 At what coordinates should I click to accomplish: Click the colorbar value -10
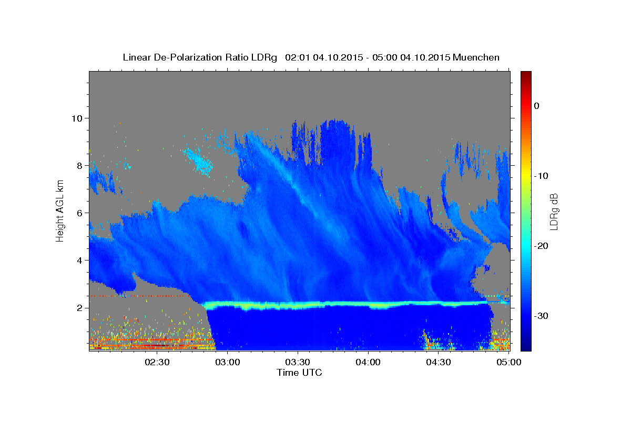click(x=541, y=176)
